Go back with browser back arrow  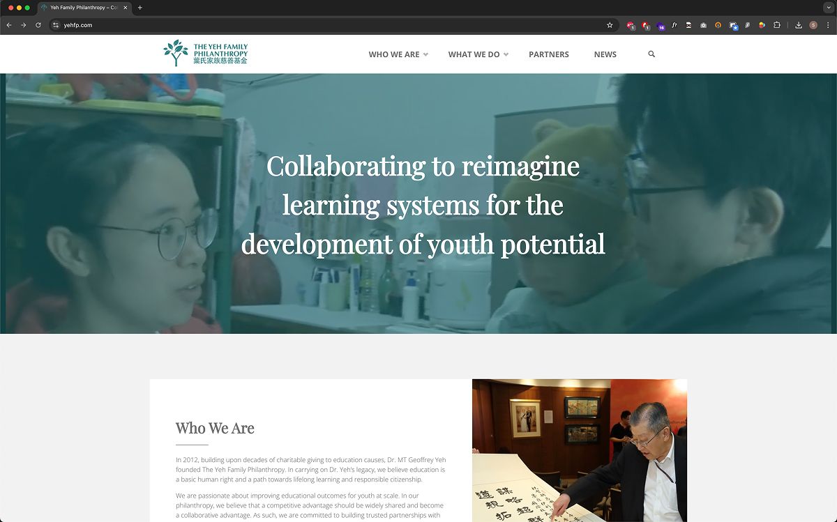coord(9,25)
